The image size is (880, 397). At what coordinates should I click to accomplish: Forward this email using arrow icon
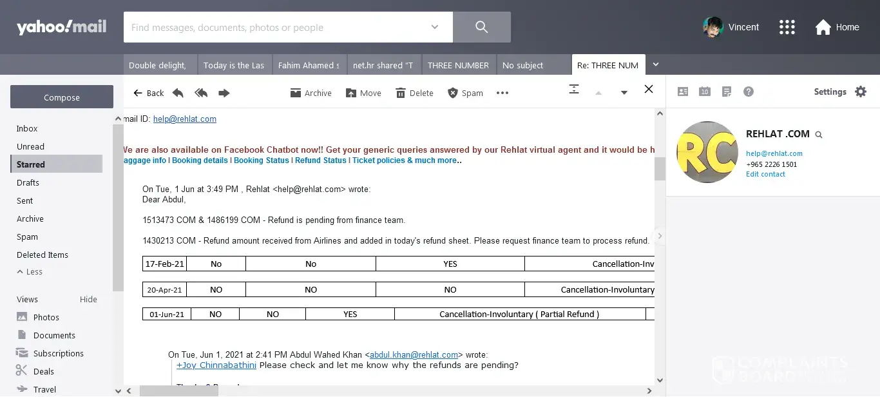[x=224, y=93]
